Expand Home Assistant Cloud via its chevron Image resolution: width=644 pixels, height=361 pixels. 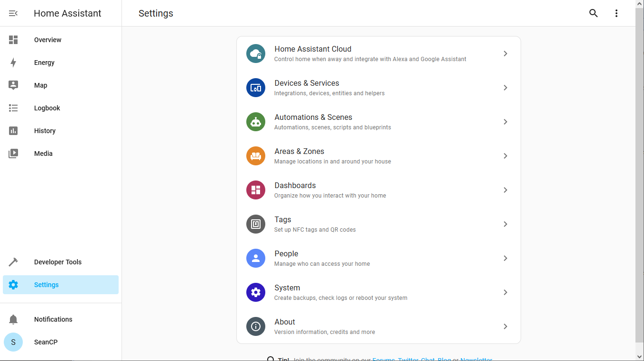point(505,54)
